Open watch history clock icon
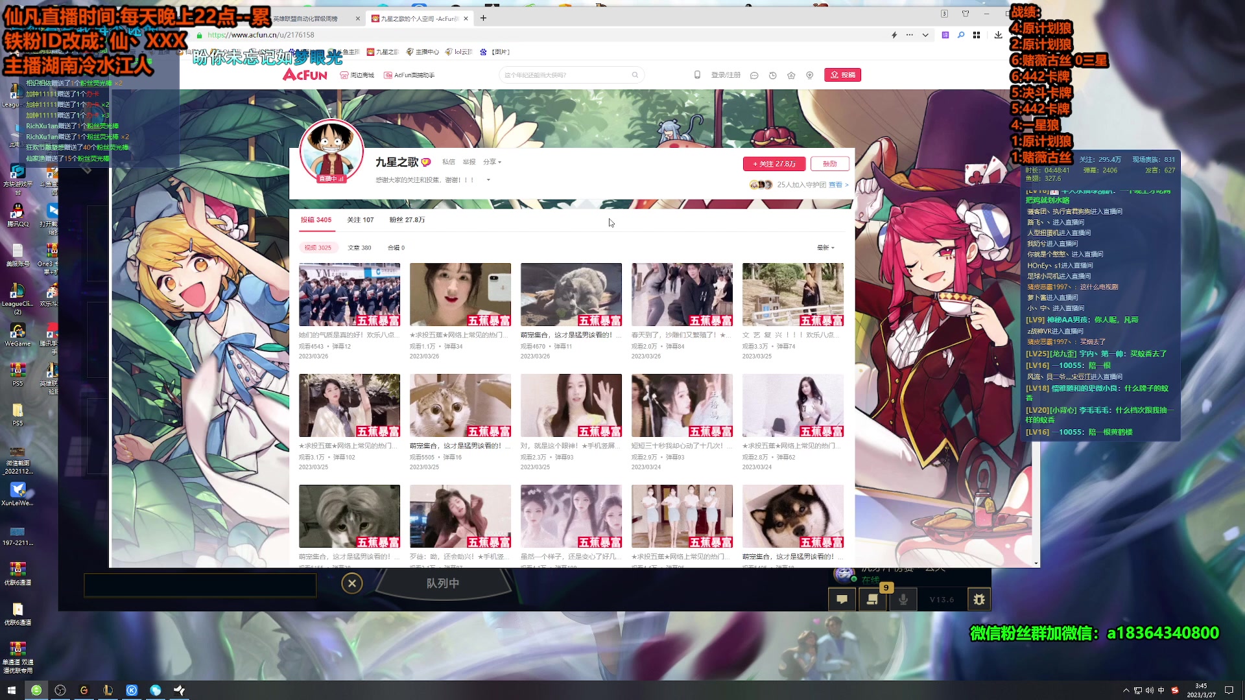The height and width of the screenshot is (700, 1245). [772, 75]
